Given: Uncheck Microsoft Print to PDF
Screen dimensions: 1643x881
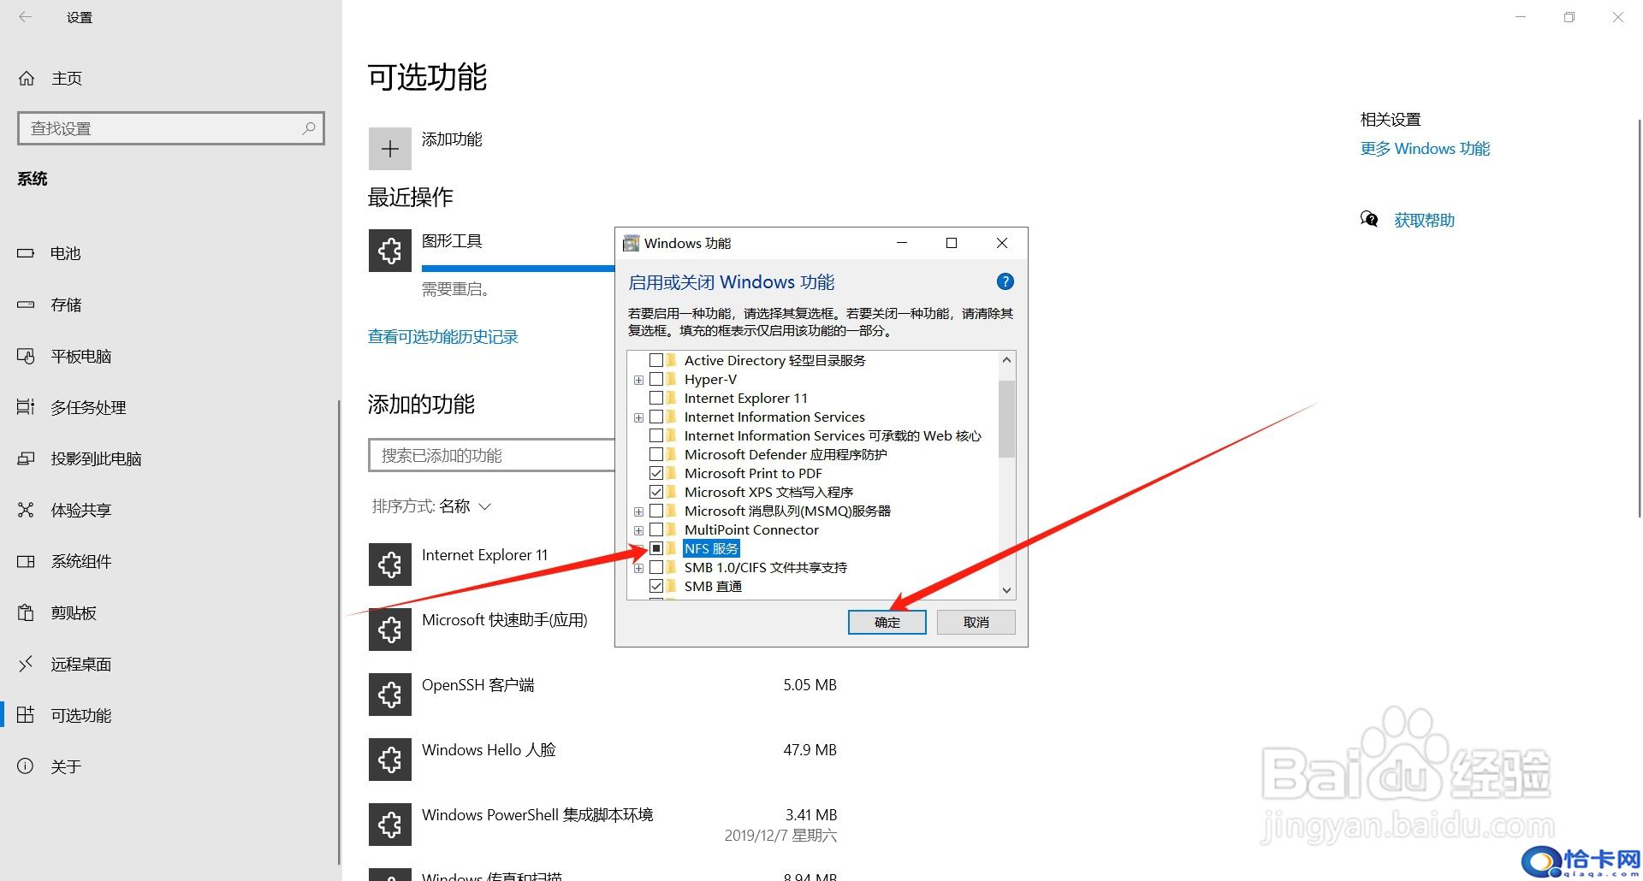Looking at the screenshot, I should pos(656,473).
